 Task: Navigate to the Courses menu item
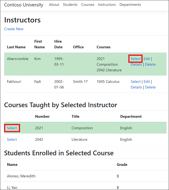click(88, 5)
